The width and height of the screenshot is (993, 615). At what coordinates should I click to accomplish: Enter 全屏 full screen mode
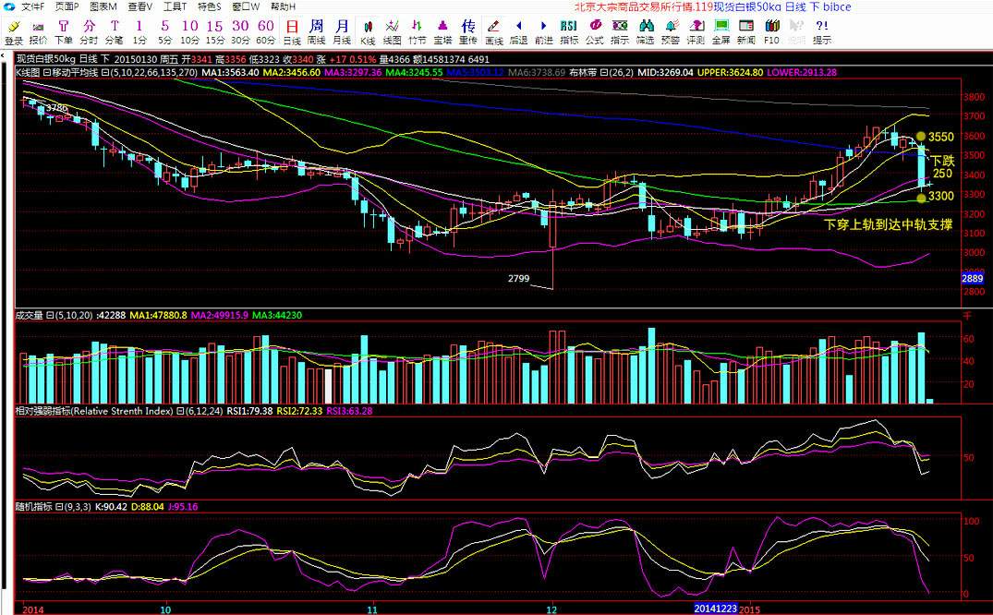click(x=721, y=31)
